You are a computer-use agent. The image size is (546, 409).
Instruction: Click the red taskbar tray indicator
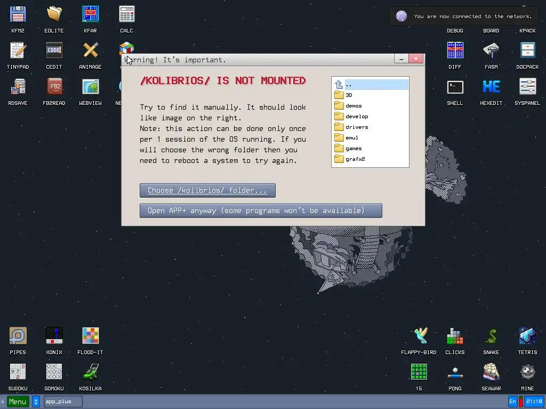[521, 402]
